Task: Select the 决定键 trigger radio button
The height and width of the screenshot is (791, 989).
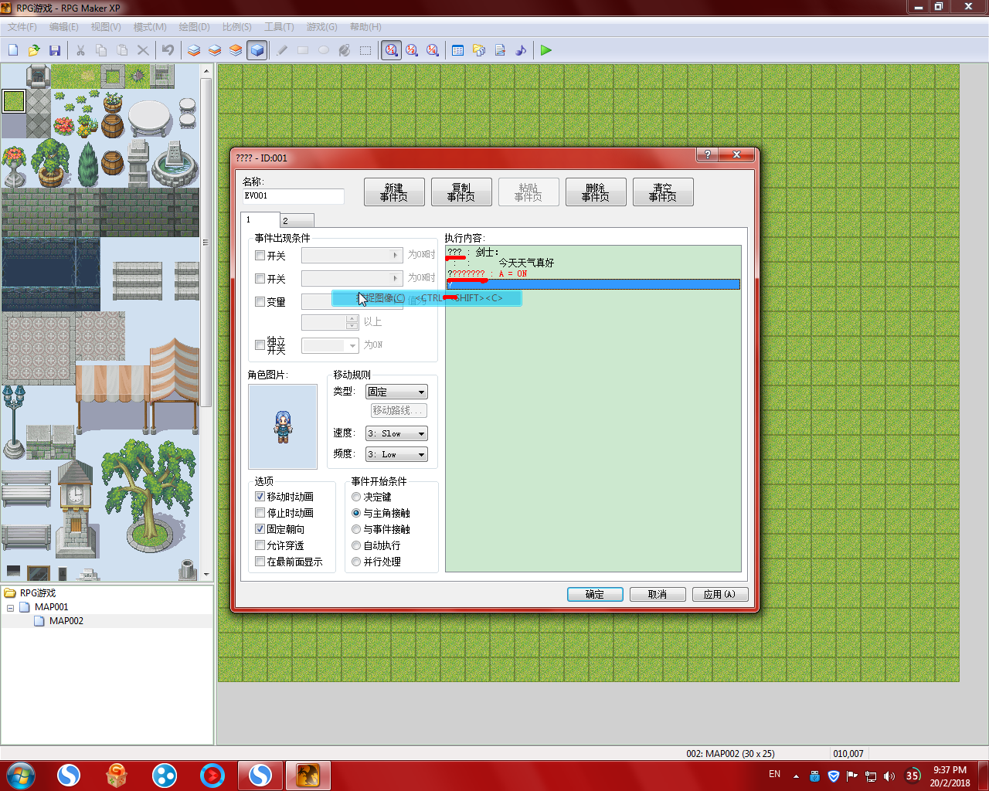Action: (356, 497)
